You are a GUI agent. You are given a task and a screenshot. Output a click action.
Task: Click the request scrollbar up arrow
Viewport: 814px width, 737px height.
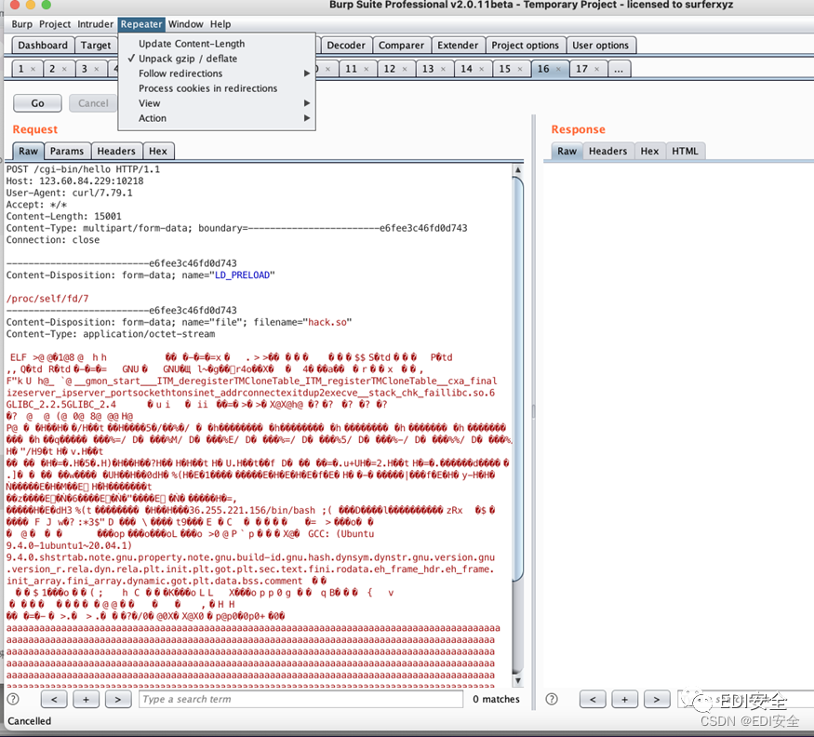[517, 170]
